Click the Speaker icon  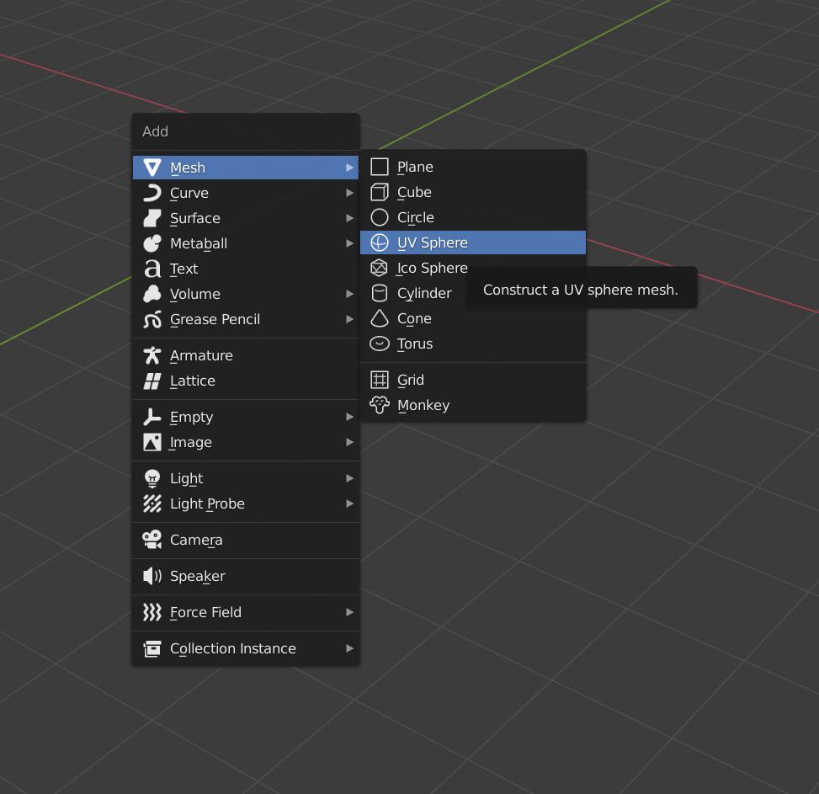click(x=152, y=576)
